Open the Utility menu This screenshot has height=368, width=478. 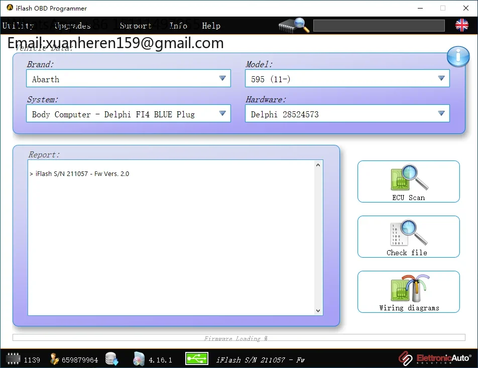18,26
